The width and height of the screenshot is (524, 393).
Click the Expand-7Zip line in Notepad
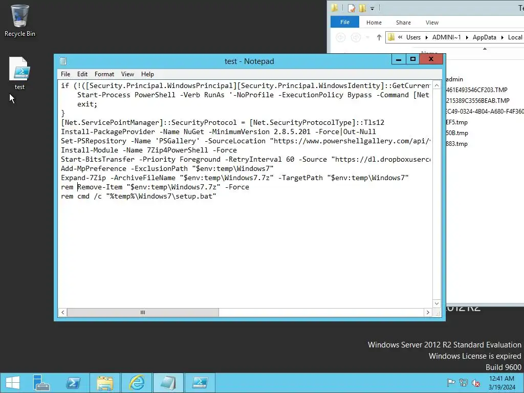(x=234, y=178)
